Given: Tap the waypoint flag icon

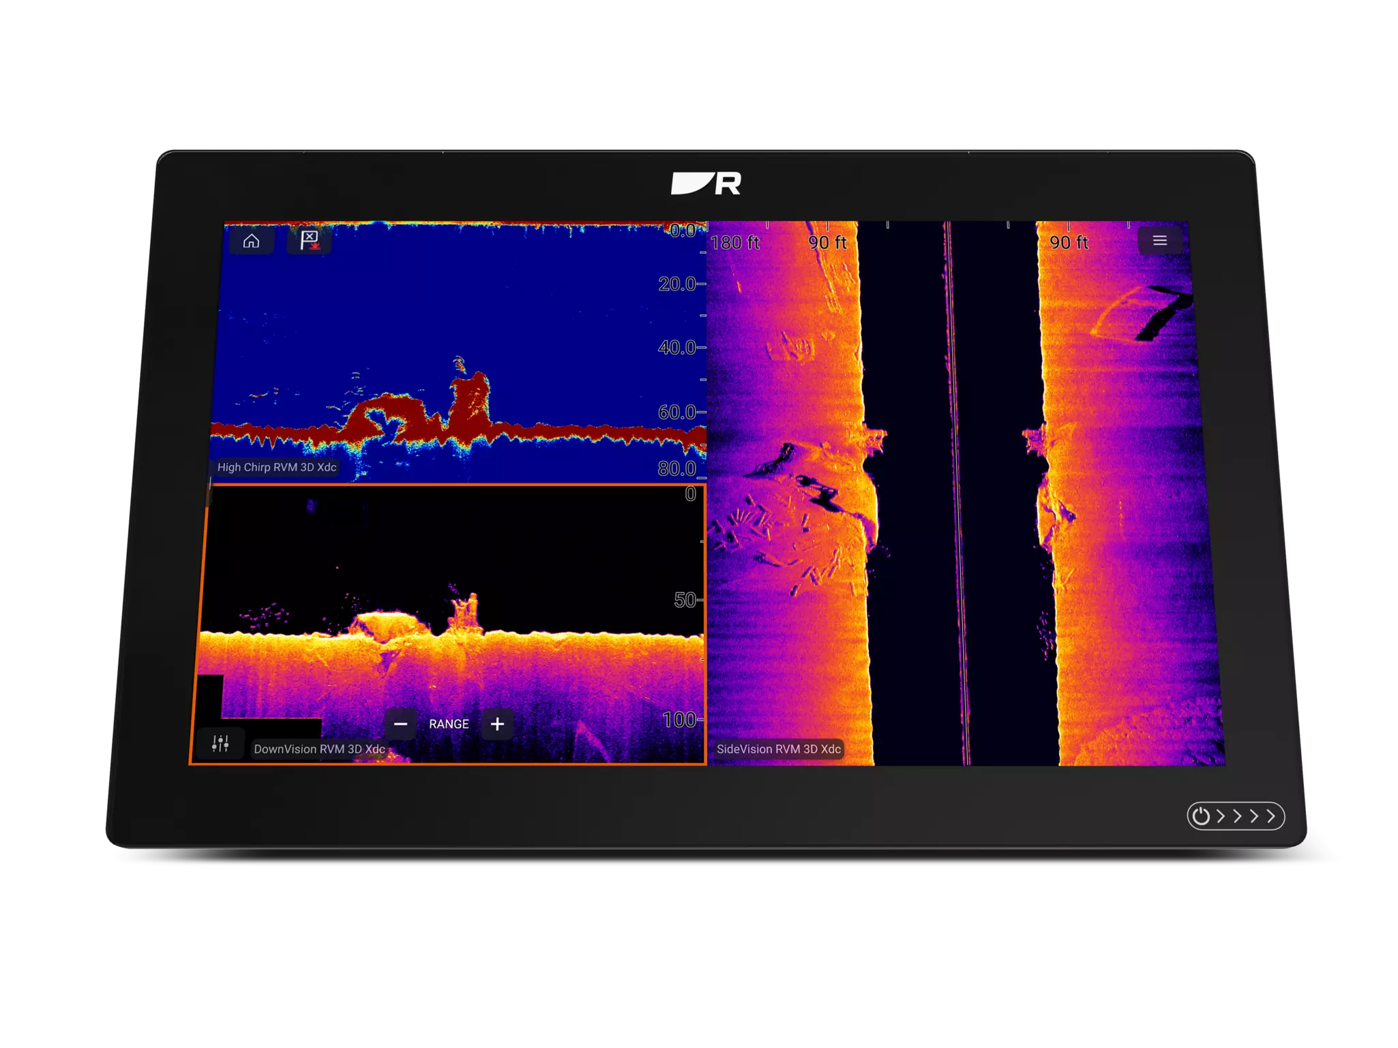Looking at the screenshot, I should tap(310, 241).
